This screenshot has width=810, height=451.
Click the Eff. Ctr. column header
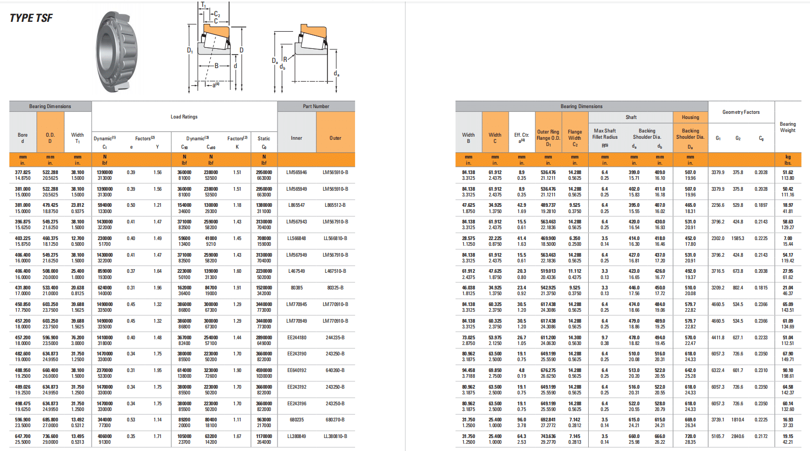[522, 138]
